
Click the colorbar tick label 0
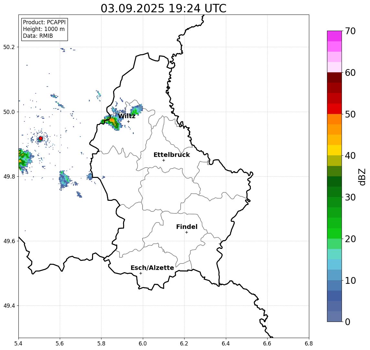tap(348, 322)
